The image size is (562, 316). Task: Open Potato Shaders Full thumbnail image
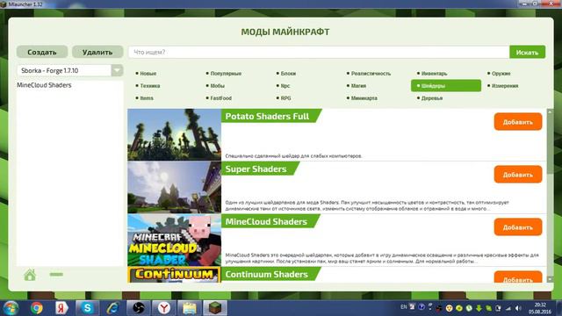point(174,134)
